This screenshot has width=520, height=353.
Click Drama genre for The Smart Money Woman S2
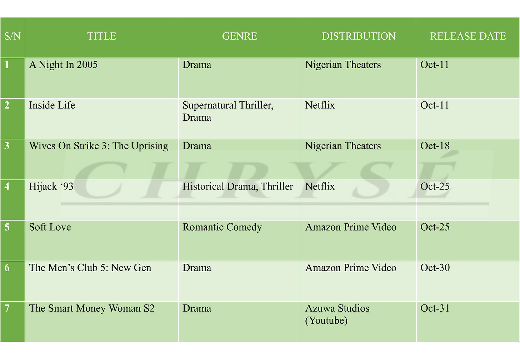[x=197, y=308]
